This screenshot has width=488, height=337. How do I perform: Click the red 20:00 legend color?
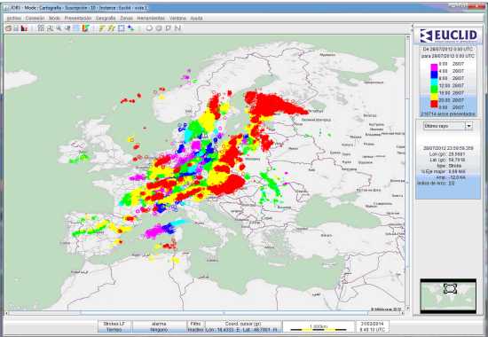[434, 104]
